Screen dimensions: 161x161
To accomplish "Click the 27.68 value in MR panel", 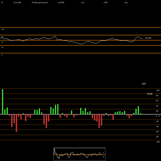I will pyautogui.click(x=150, y=94).
